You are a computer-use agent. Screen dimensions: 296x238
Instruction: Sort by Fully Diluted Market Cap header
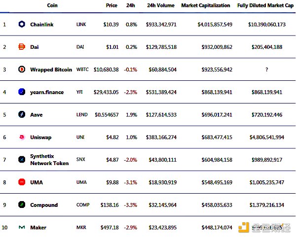[x=266, y=5]
